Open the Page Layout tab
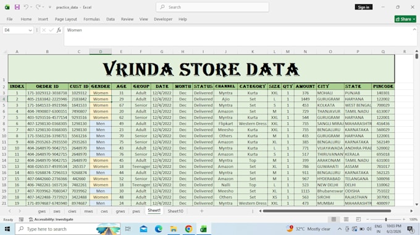Viewport: 420px width, 235px height. [66, 19]
